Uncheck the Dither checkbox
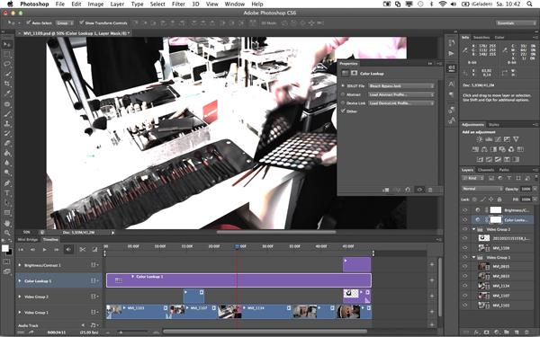Screen dimensions: 540x337 (343, 111)
